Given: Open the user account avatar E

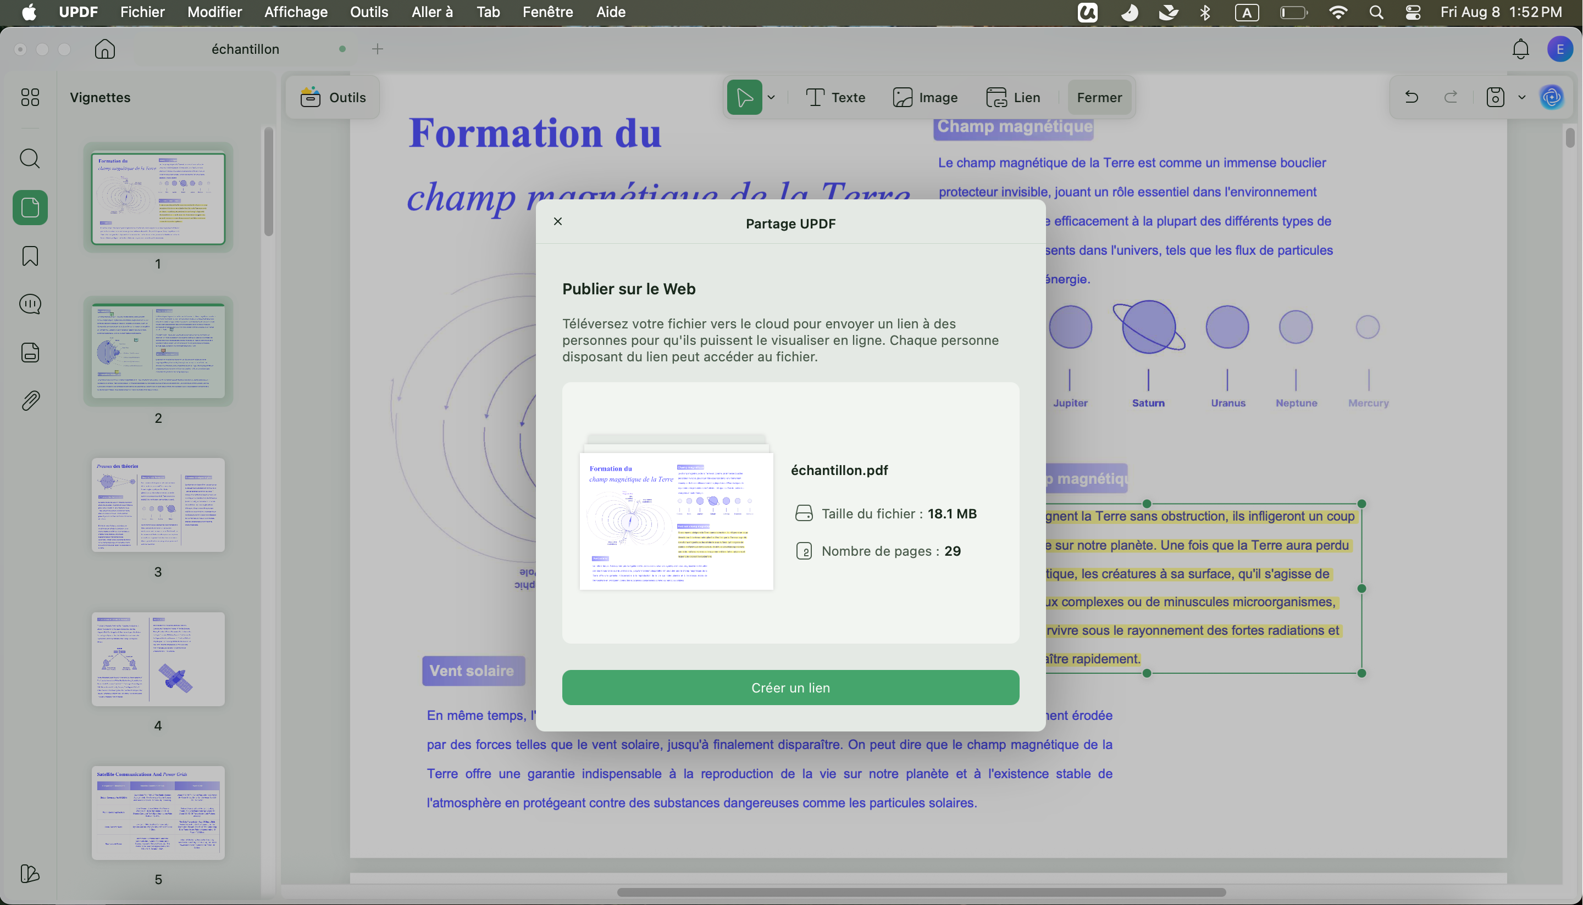Looking at the screenshot, I should click(1560, 49).
